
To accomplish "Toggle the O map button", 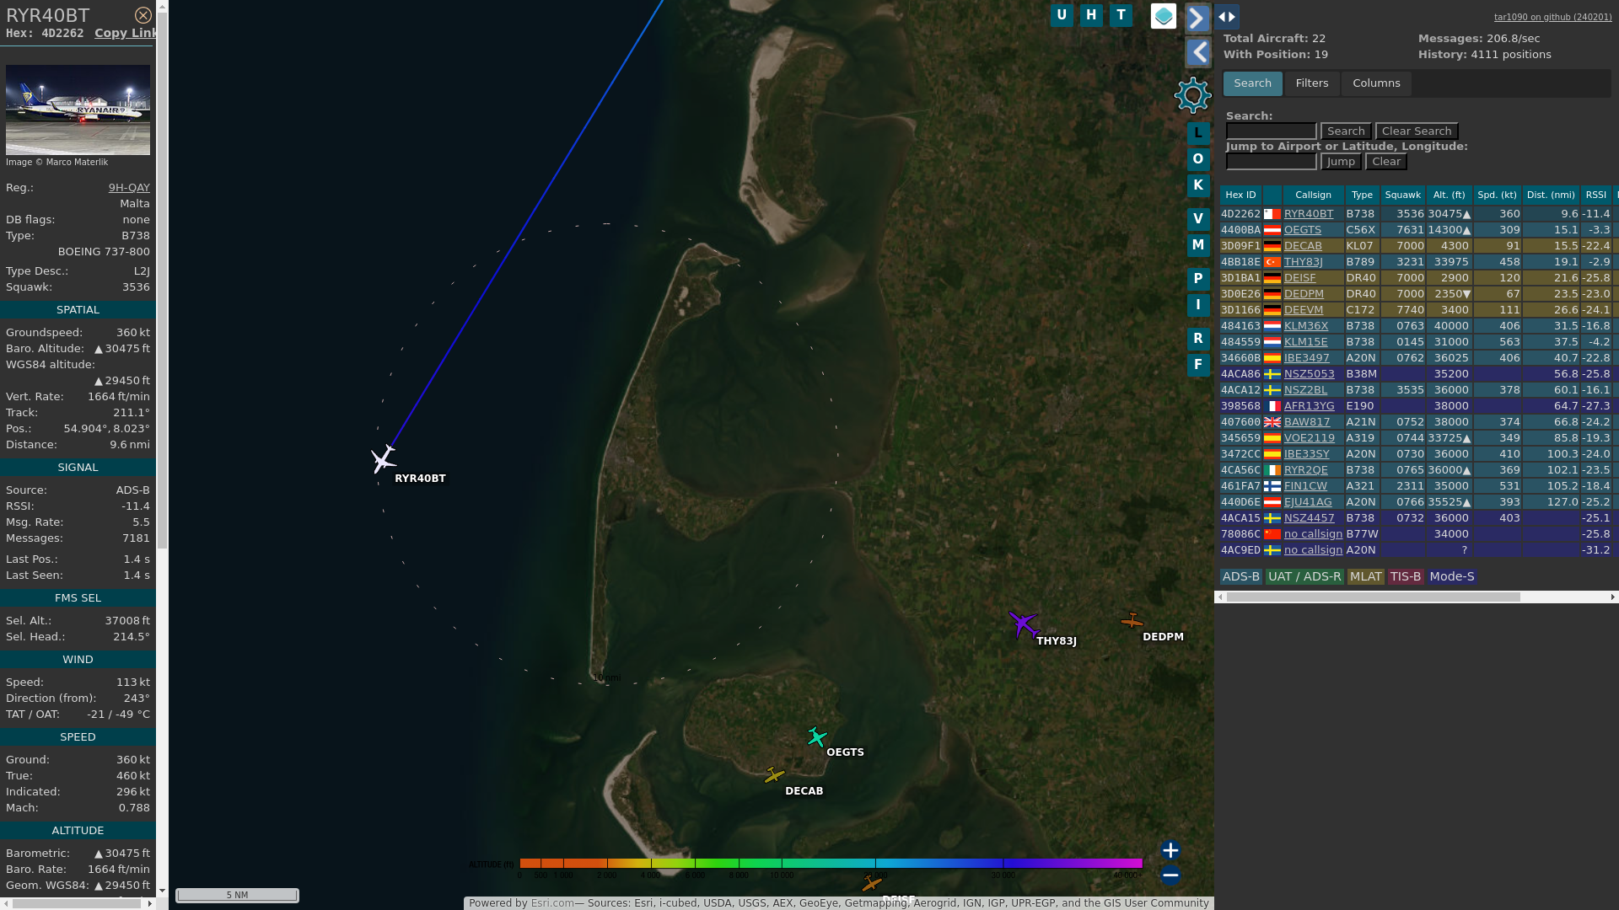I will coord(1198,159).
